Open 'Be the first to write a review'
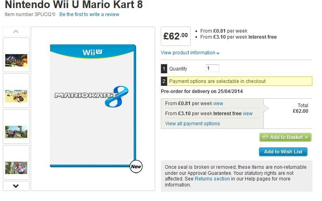The image size is (322, 201). pyautogui.click(x=89, y=15)
